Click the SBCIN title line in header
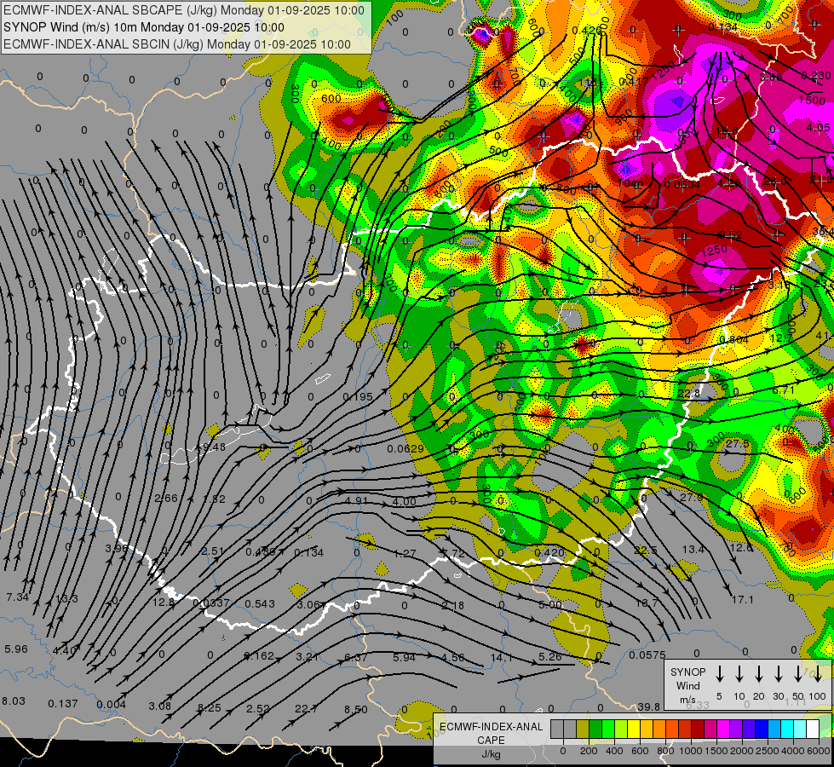Image resolution: width=834 pixels, height=767 pixels. (177, 44)
